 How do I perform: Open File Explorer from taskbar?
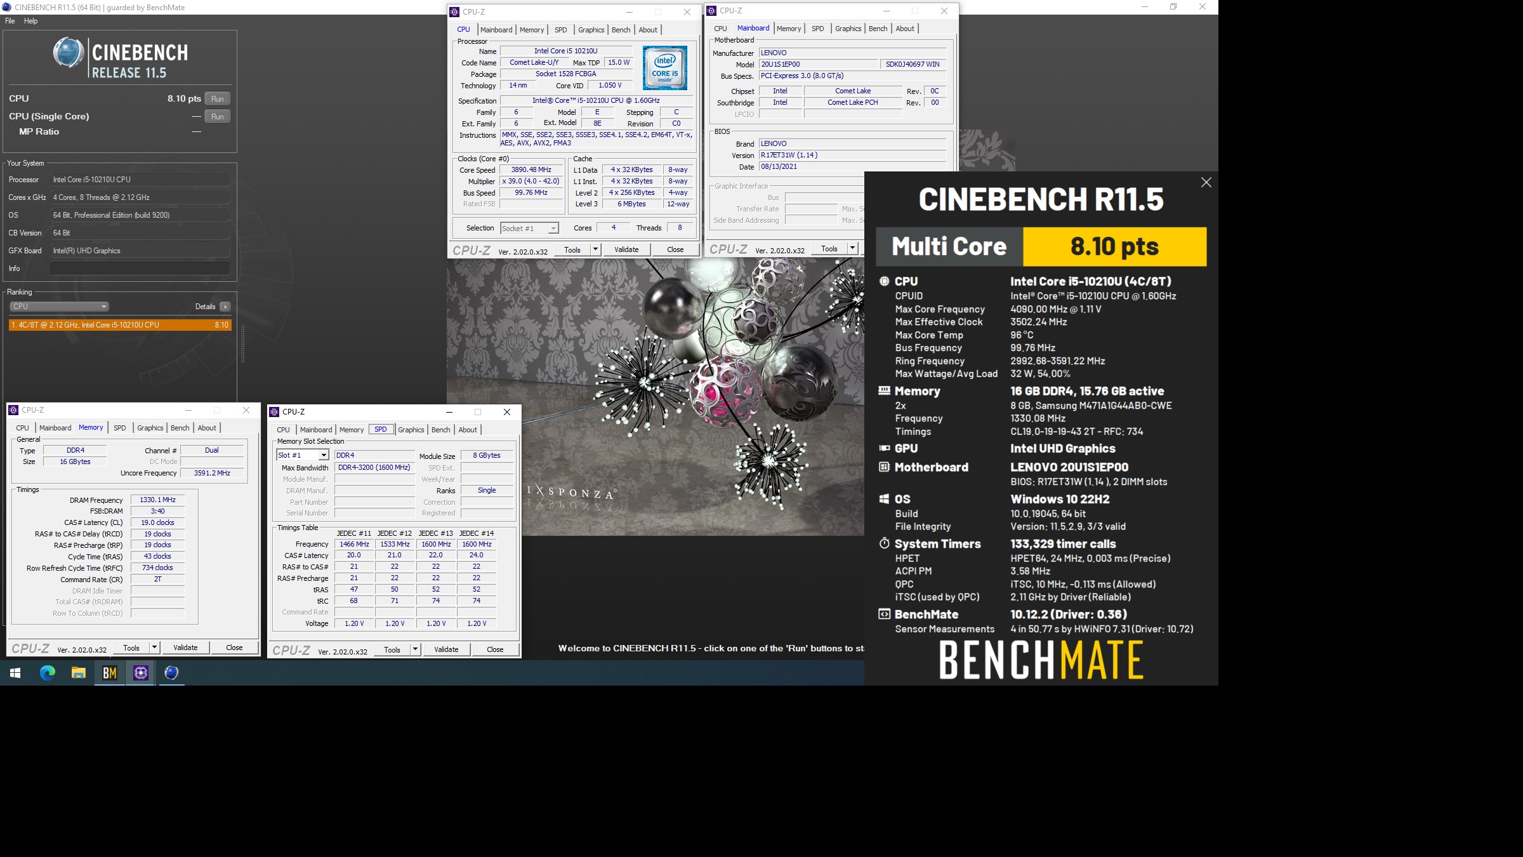pyautogui.click(x=78, y=673)
